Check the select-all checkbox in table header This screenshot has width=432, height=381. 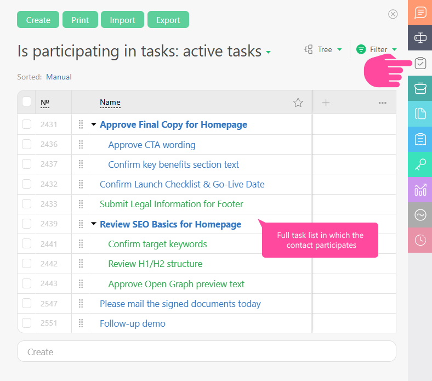[x=27, y=101]
